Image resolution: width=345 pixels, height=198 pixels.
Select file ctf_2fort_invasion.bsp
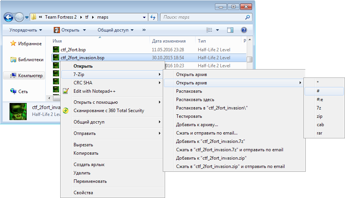coord(149,58)
